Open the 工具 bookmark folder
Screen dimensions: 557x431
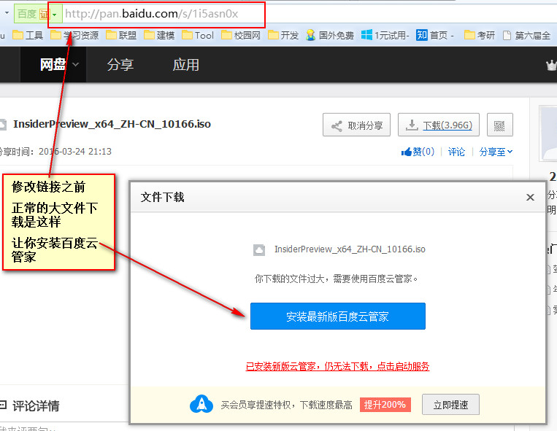28,35
